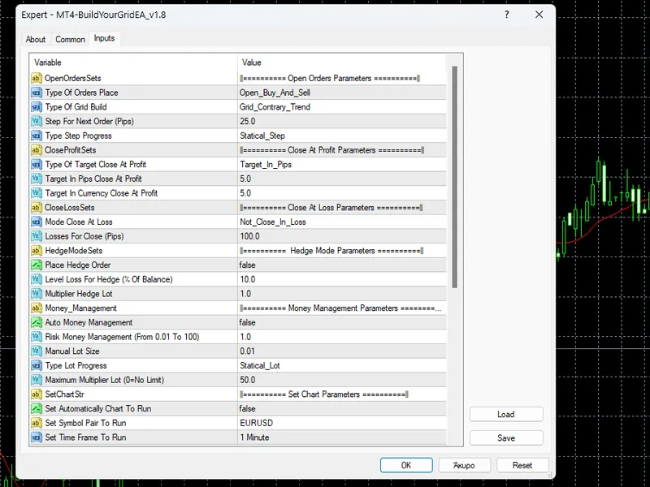Click icon beside Manual Lot Size
This screenshot has height=487, width=650.
point(37,351)
